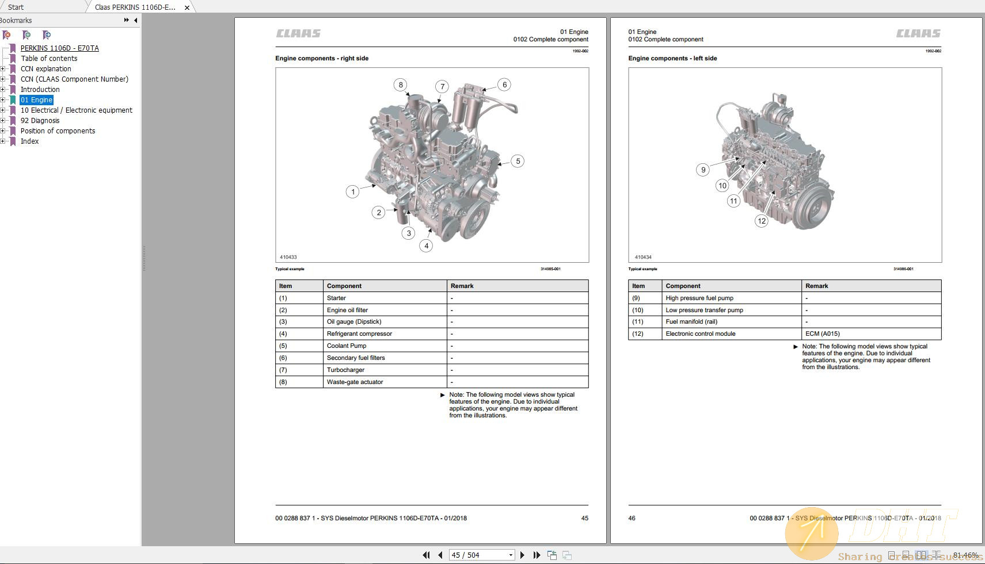Click the Refrigerant compressor table cell
The image size is (985, 564).
coord(385,333)
